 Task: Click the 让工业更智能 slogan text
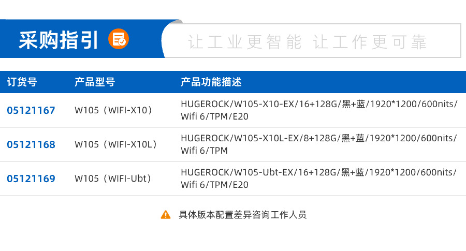pyautogui.click(x=245, y=42)
